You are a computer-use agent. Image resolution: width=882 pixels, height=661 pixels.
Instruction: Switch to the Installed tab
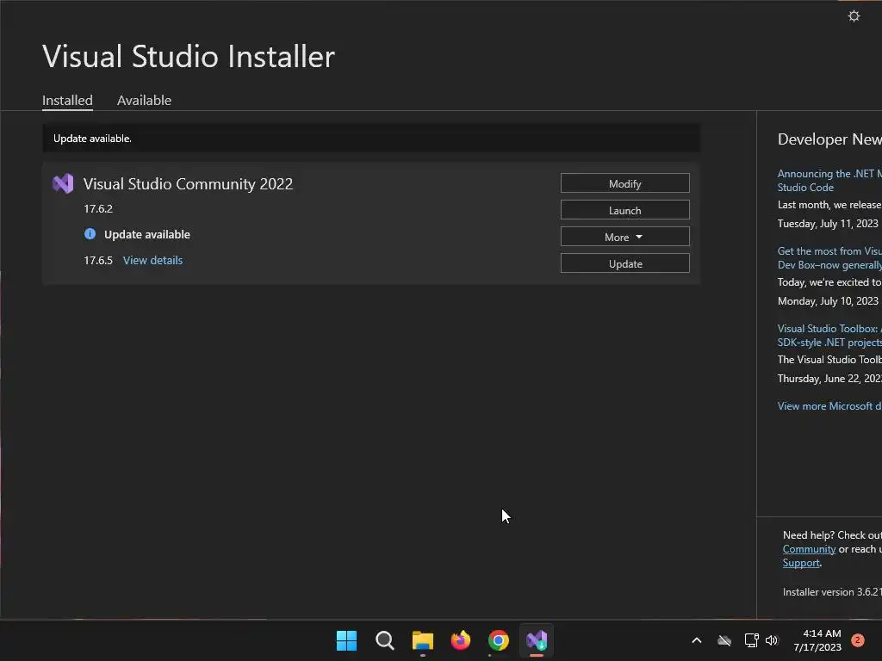pyautogui.click(x=67, y=101)
